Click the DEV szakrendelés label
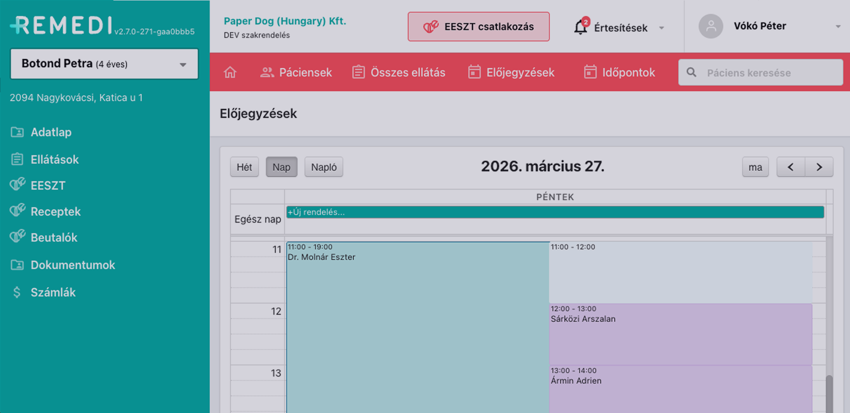850x413 pixels. coord(257,35)
